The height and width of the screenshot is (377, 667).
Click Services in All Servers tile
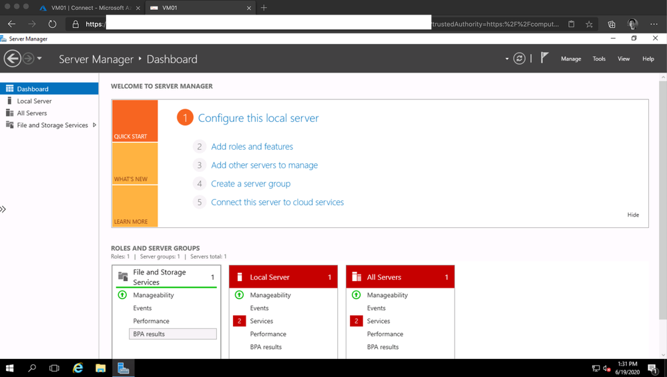point(378,321)
